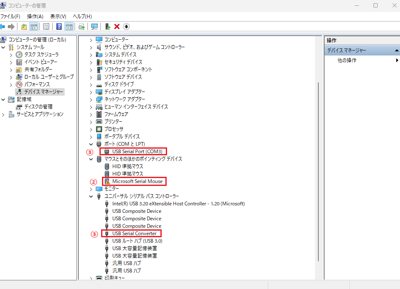Click the USB Serial Converter device icon

coord(107,234)
